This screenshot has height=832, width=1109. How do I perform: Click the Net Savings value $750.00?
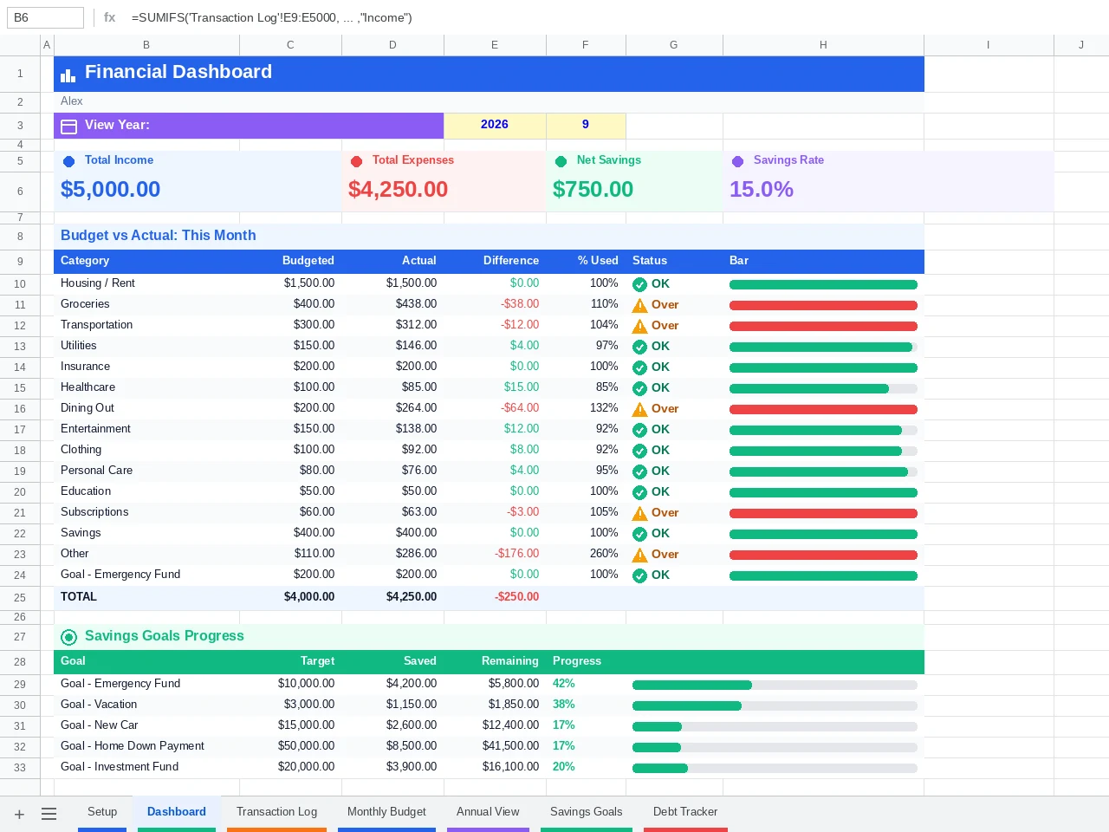point(593,190)
